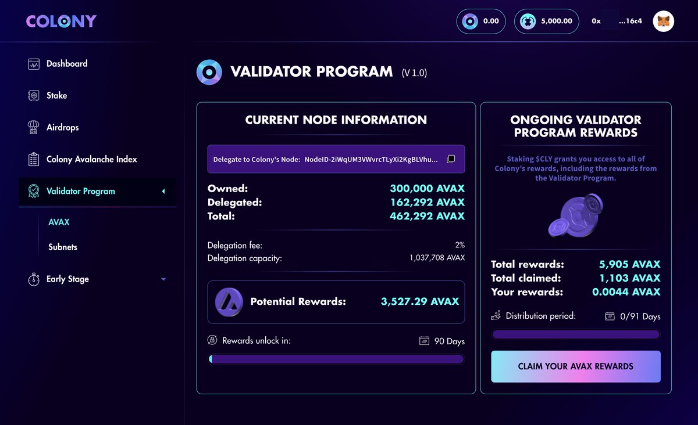Click the 5,000.00 balance pill
The image size is (698, 425).
[546, 21]
